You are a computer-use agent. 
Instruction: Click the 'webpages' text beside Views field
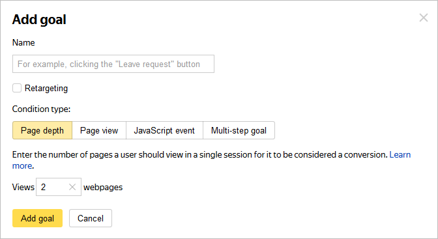click(x=103, y=187)
